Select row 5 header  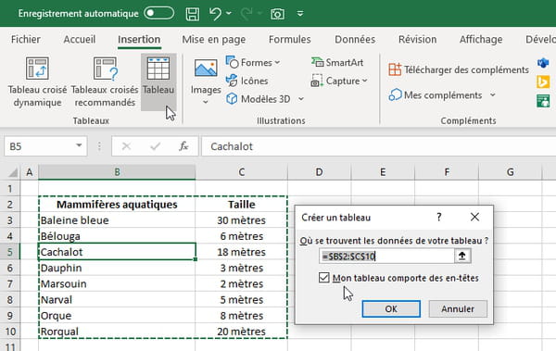pyautogui.click(x=10, y=252)
